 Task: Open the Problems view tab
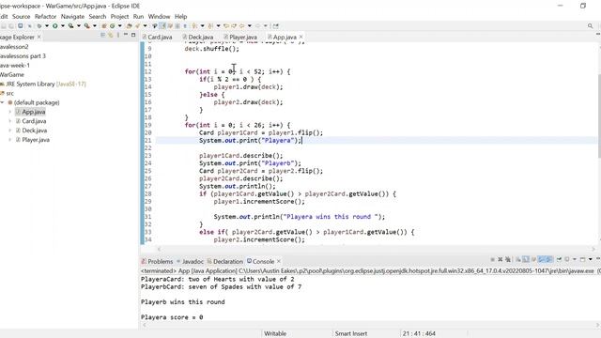[x=157, y=261]
